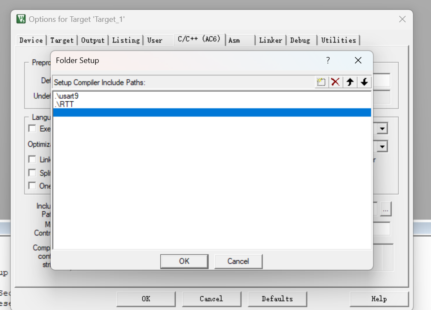Open the Output tab
Screen dimensions: 431x310
(x=93, y=40)
